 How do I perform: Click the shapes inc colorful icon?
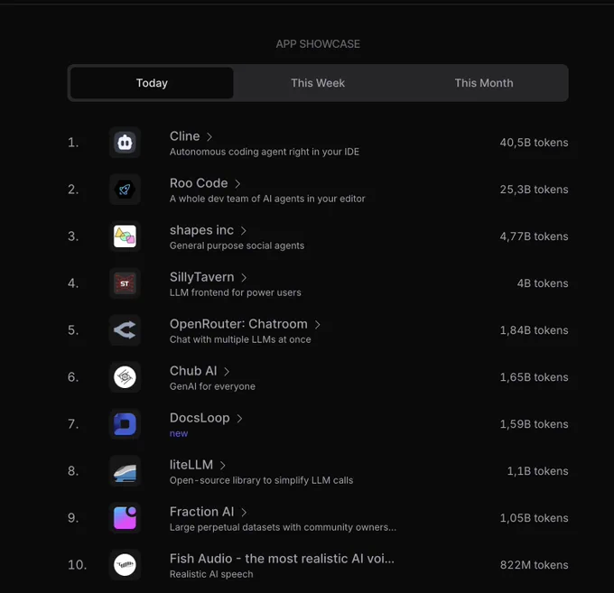[x=125, y=236]
